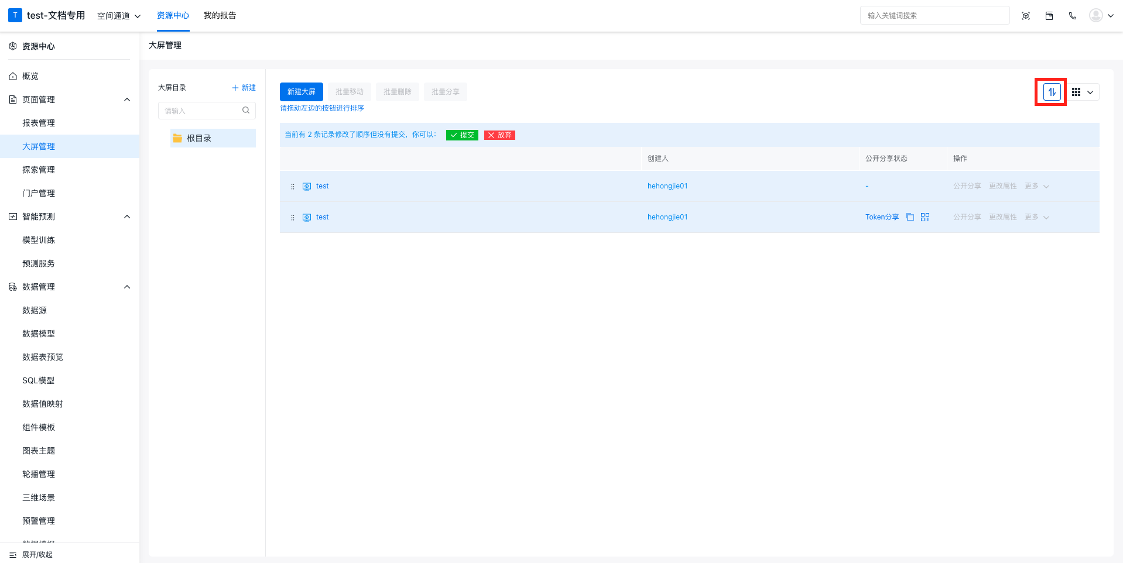Viewport: 1123px width, 563px height.
Task: Toggle the sort order mode button
Action: click(x=1052, y=92)
